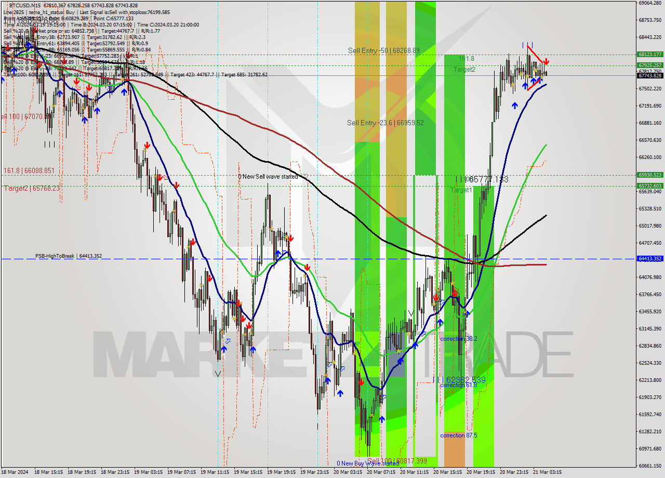Click the 63145.390 price axis value
The image size is (665, 478).
coord(650,329)
